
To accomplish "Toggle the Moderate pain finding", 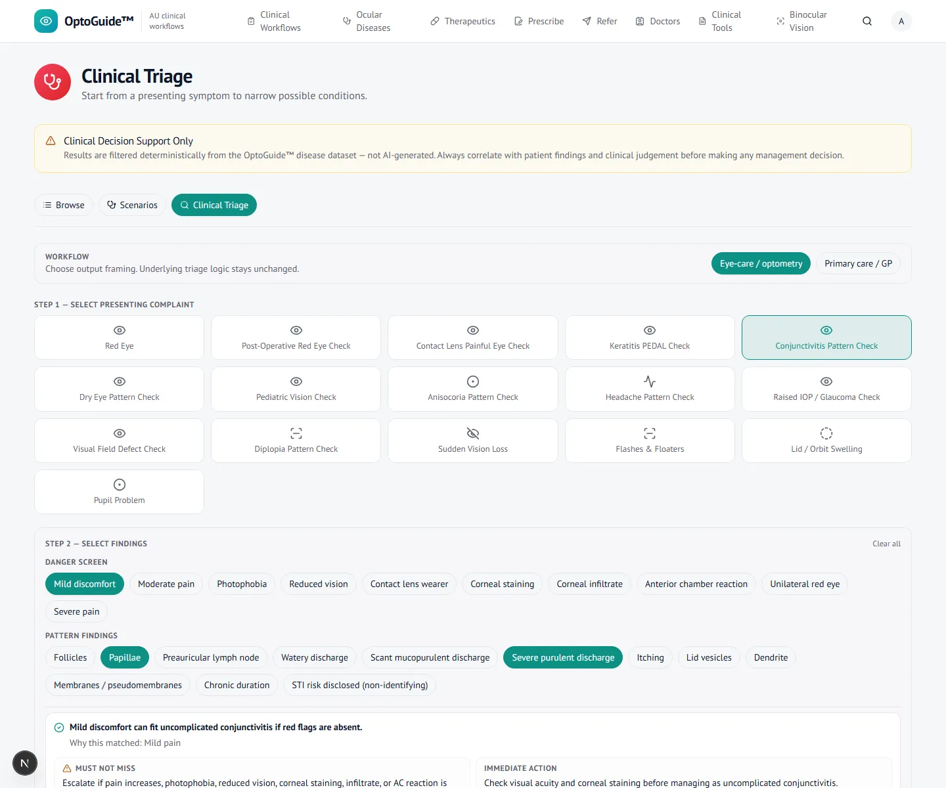I will tap(166, 584).
